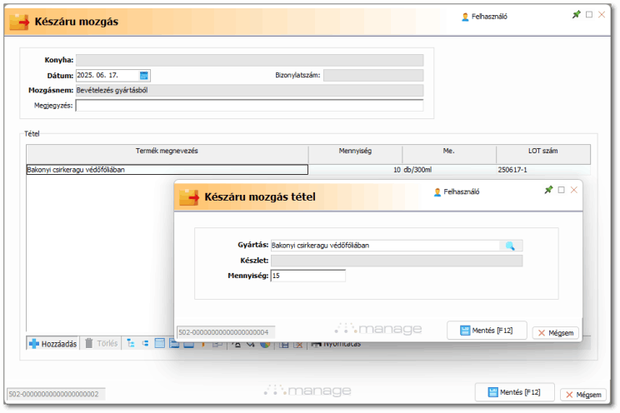The height and width of the screenshot is (413, 620).
Task: Click the expand tree icon in item toolbar
Action: coord(131,343)
